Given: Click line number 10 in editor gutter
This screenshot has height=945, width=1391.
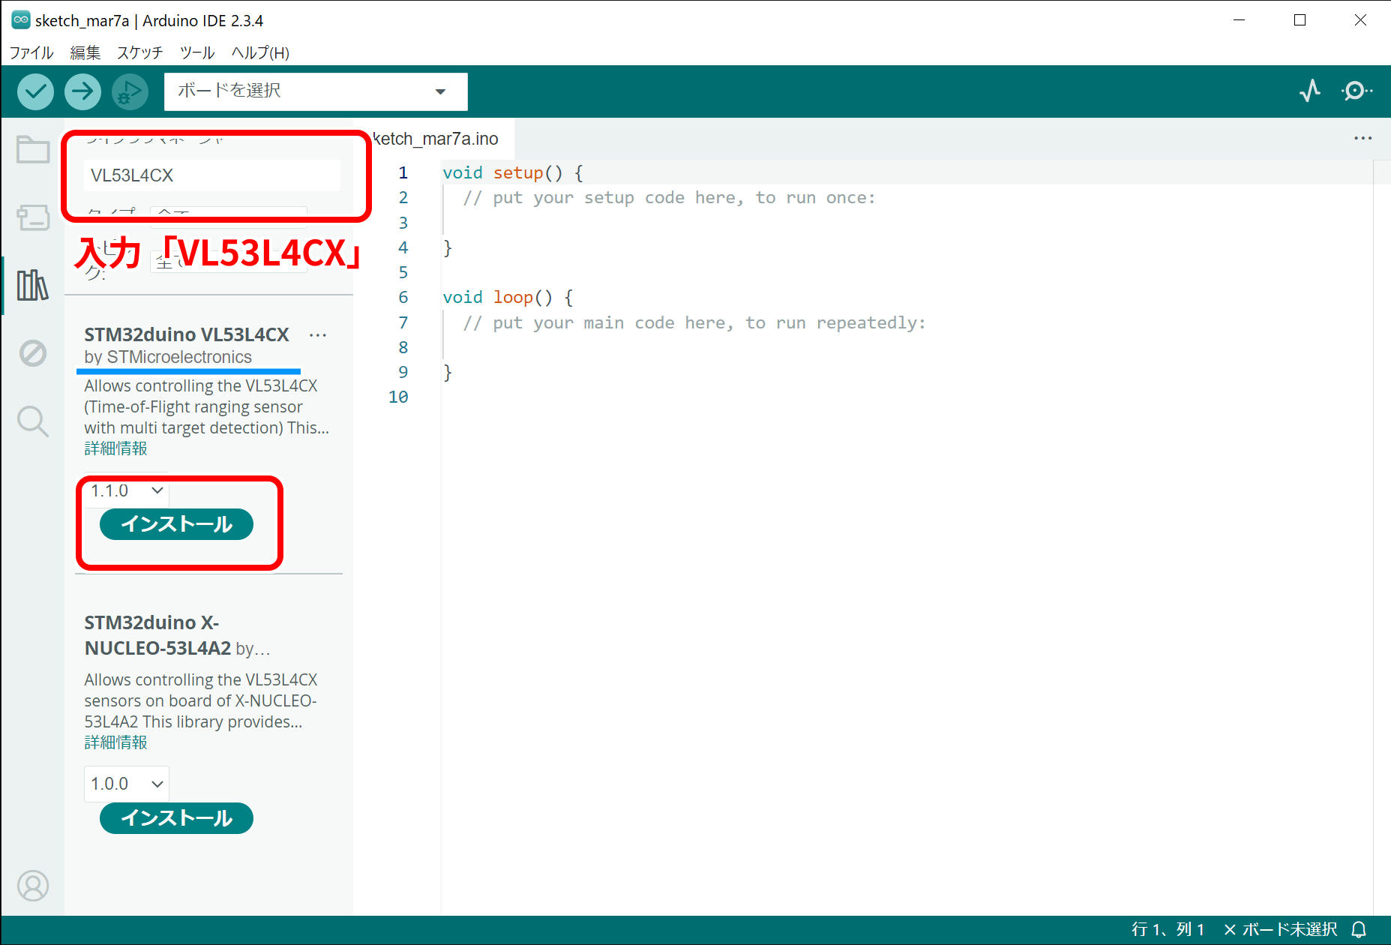Looking at the screenshot, I should [398, 397].
